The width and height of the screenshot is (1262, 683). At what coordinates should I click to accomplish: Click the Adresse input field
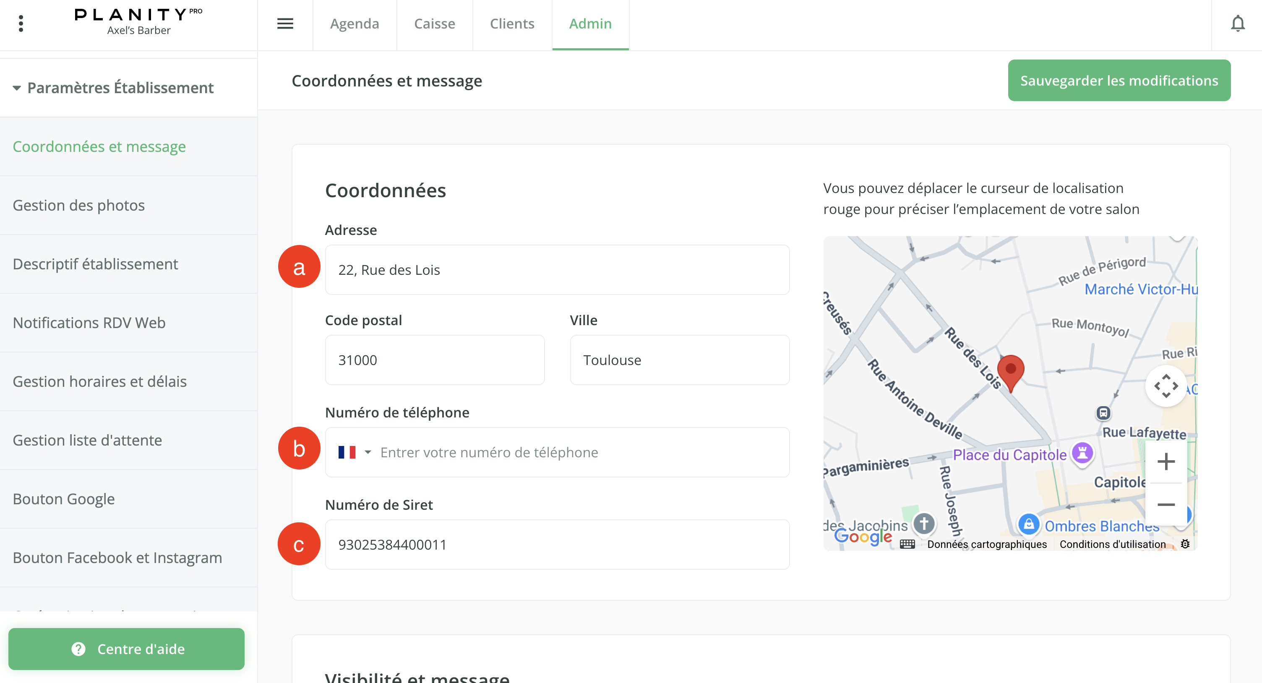coord(557,270)
